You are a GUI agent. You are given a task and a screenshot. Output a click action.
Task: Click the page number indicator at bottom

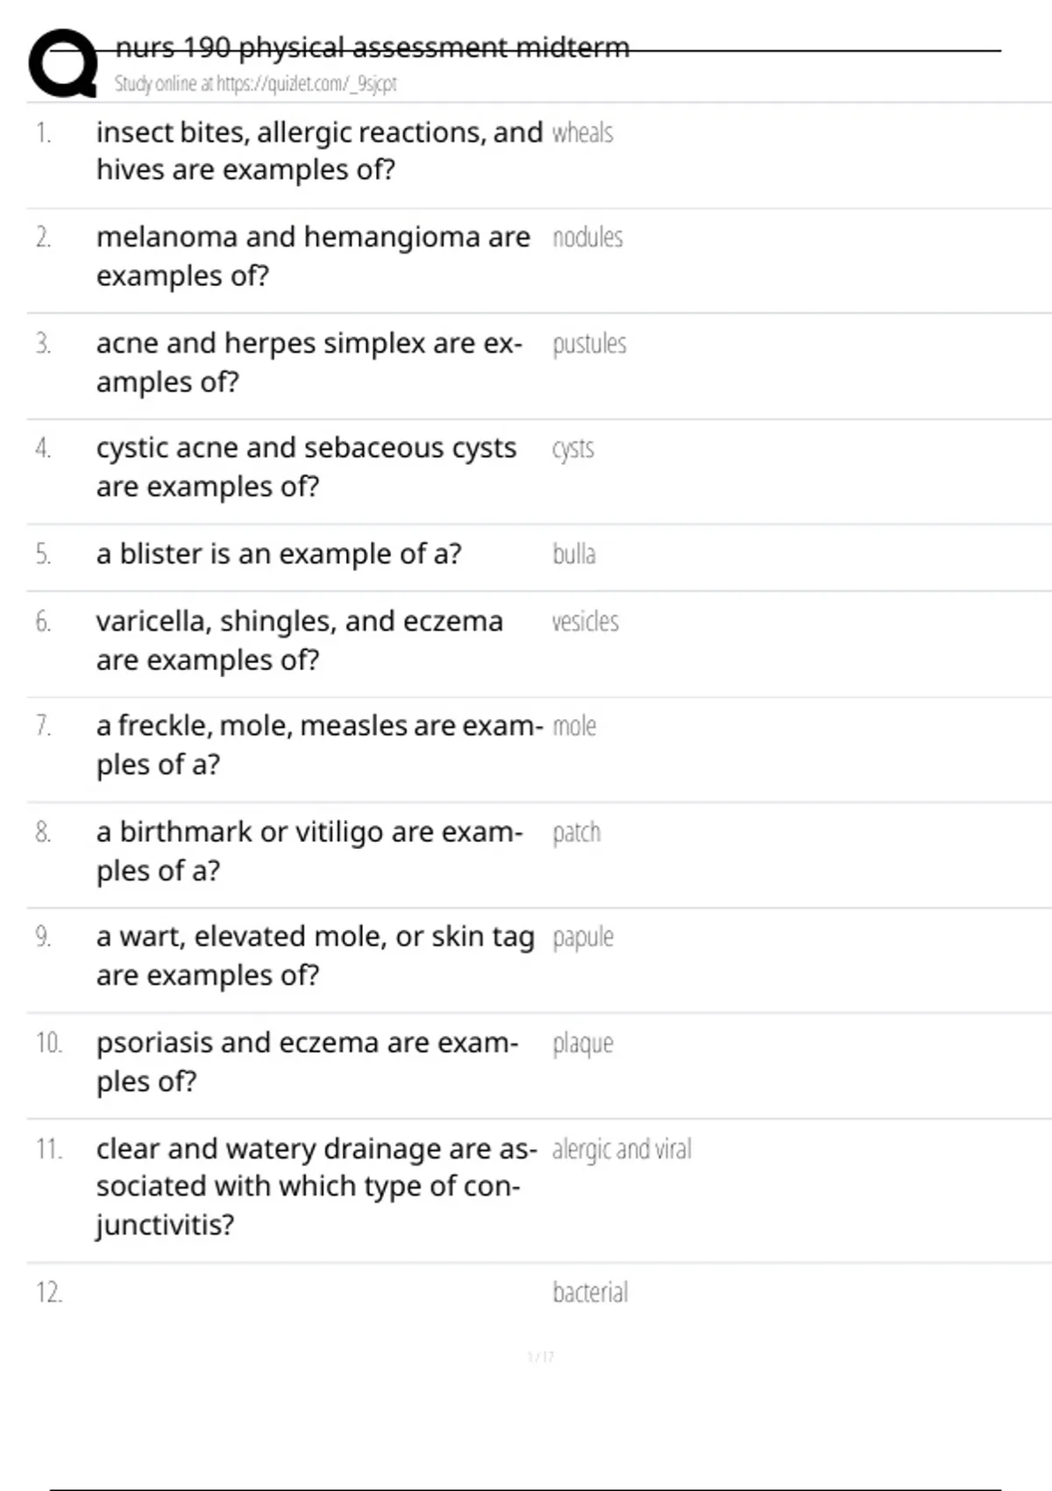541,1357
